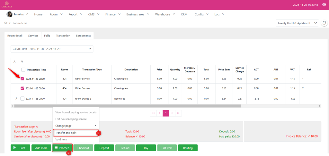The image size is (329, 156).
Task: Click the previous page arrow
Action: 160,113
